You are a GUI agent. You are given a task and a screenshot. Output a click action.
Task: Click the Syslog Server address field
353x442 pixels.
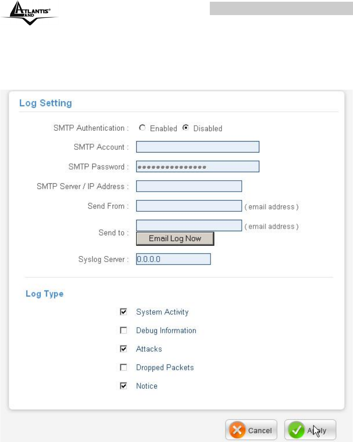(173, 259)
